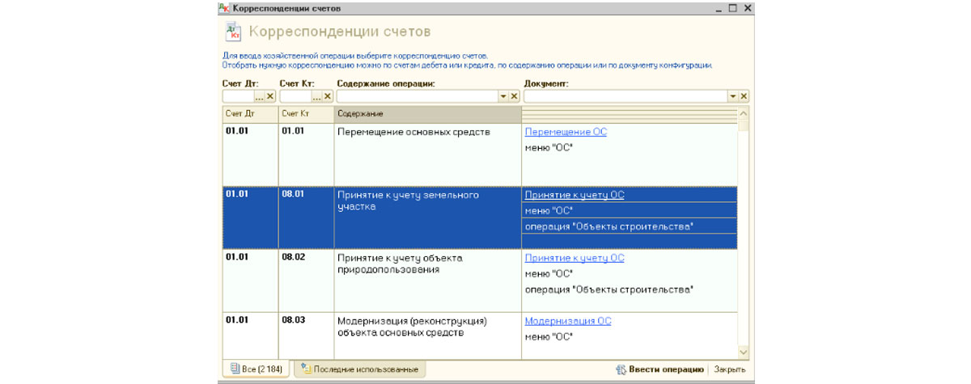The width and height of the screenshot is (971, 384).
Task: Click into the Счет Дт input field
Action: pos(239,96)
